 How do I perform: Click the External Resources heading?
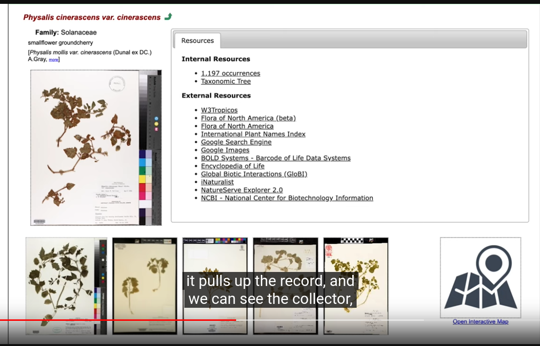(x=216, y=95)
